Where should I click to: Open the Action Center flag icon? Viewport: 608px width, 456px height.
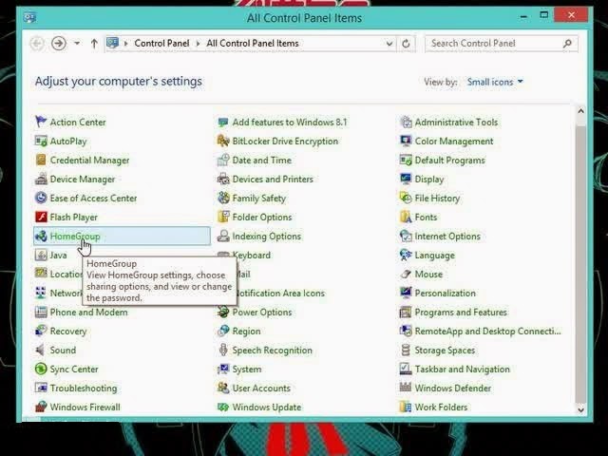click(x=41, y=122)
